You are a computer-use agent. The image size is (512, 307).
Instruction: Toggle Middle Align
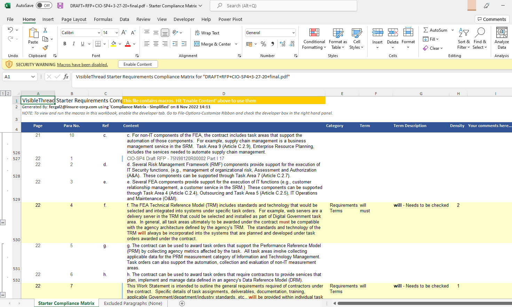point(156,32)
